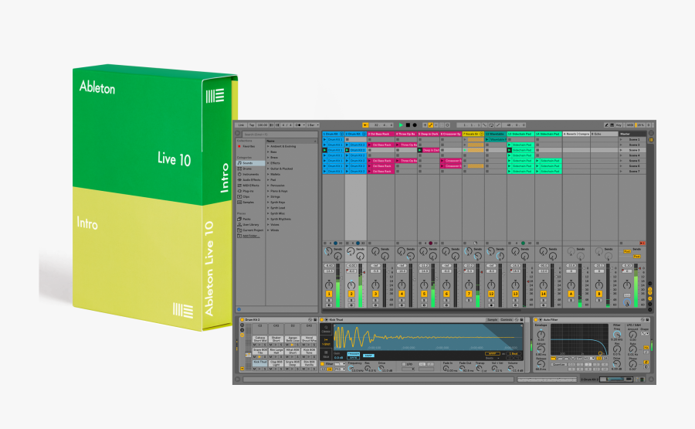Select the Audio Effects category
The image size is (695, 429).
coord(251,180)
